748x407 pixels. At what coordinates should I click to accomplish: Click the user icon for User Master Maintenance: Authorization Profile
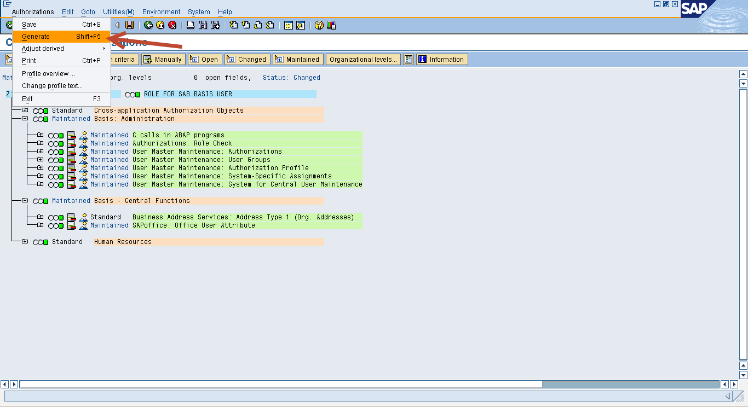coord(83,168)
